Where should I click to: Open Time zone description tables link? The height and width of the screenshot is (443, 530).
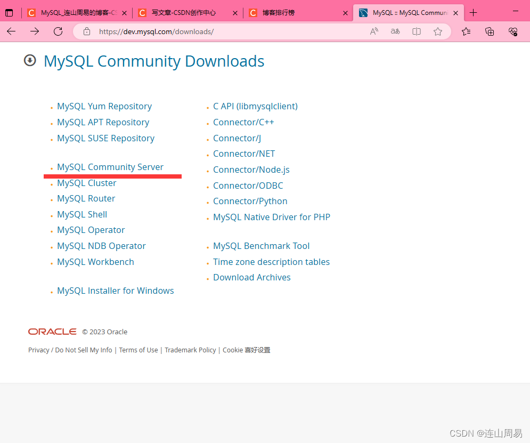click(271, 262)
